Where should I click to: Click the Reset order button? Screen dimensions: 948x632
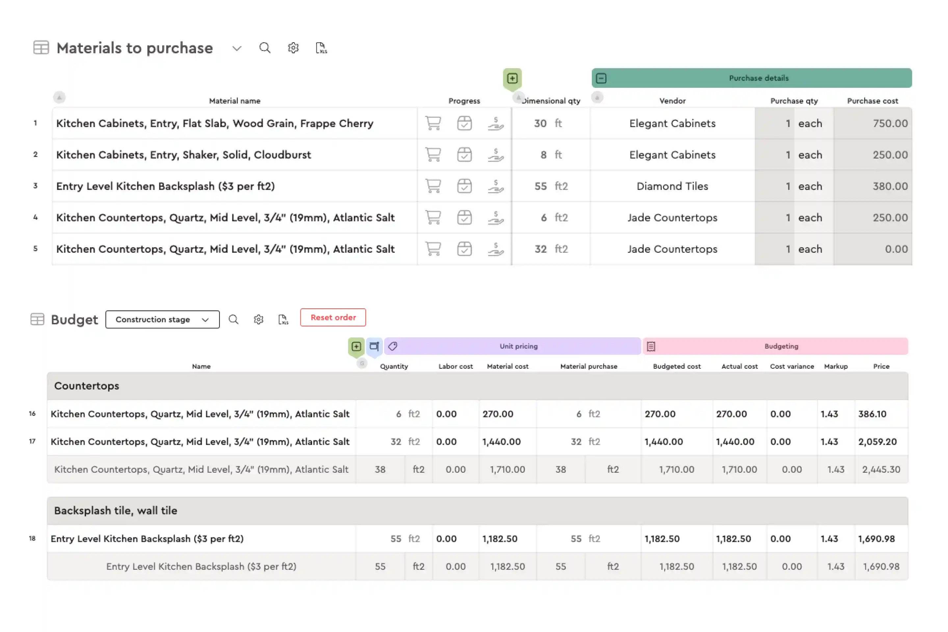pyautogui.click(x=333, y=318)
